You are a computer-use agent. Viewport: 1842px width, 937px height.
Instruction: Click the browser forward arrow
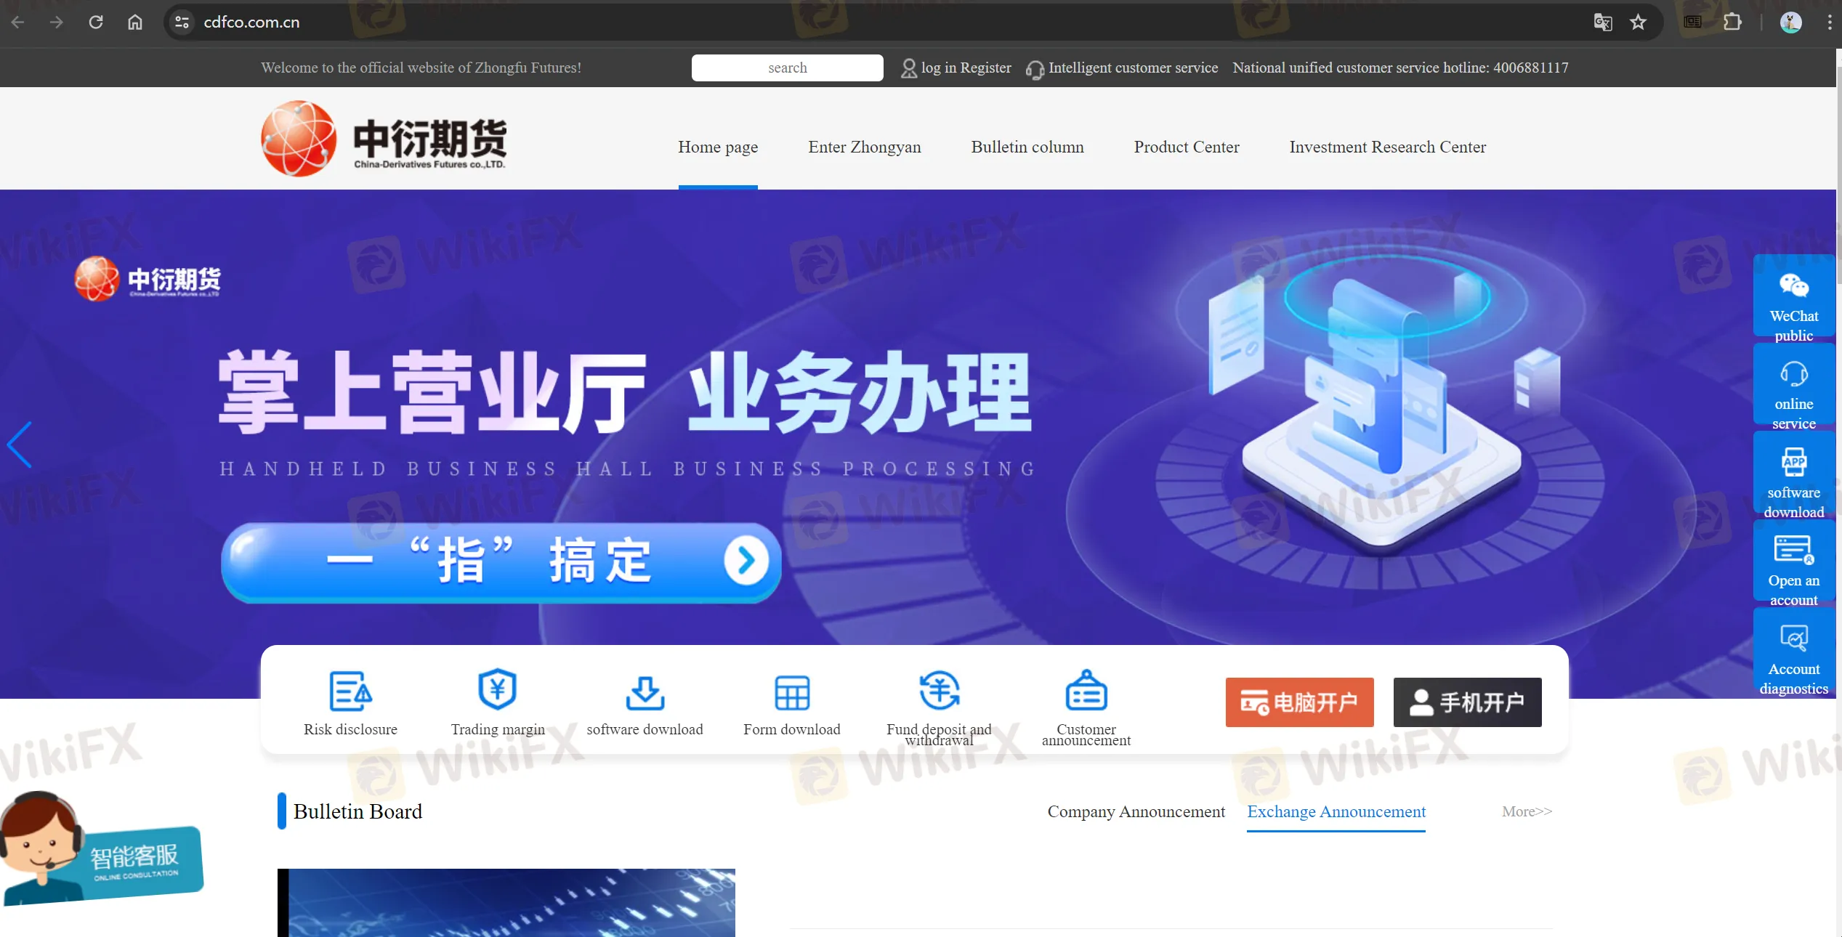coord(57,23)
